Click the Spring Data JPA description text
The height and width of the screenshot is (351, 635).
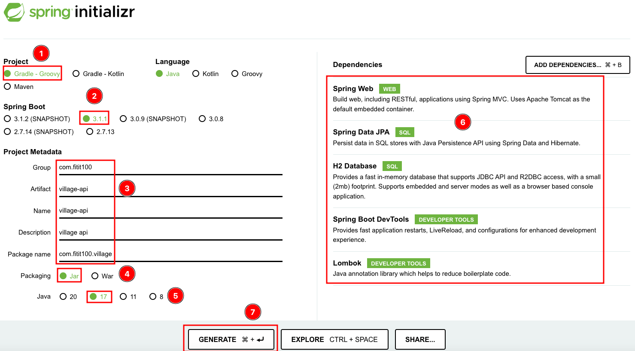click(x=456, y=143)
